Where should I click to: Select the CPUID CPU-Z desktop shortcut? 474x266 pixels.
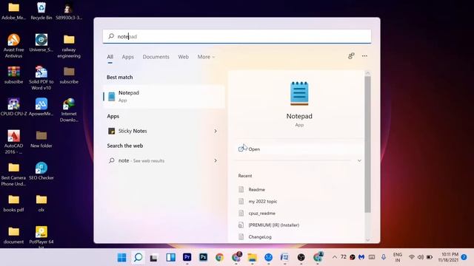coord(13,107)
